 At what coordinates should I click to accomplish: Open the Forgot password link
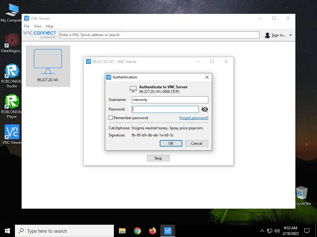coord(194,118)
